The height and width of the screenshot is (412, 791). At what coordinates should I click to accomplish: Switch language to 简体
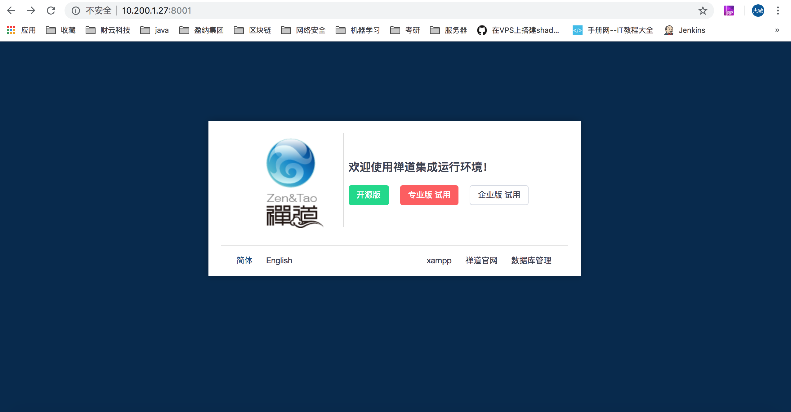click(x=244, y=261)
